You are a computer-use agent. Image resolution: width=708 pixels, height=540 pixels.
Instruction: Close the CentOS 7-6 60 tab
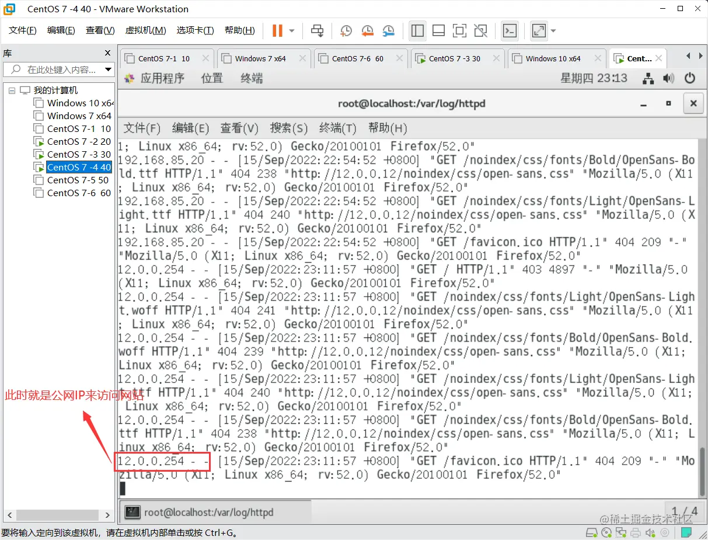(399, 58)
